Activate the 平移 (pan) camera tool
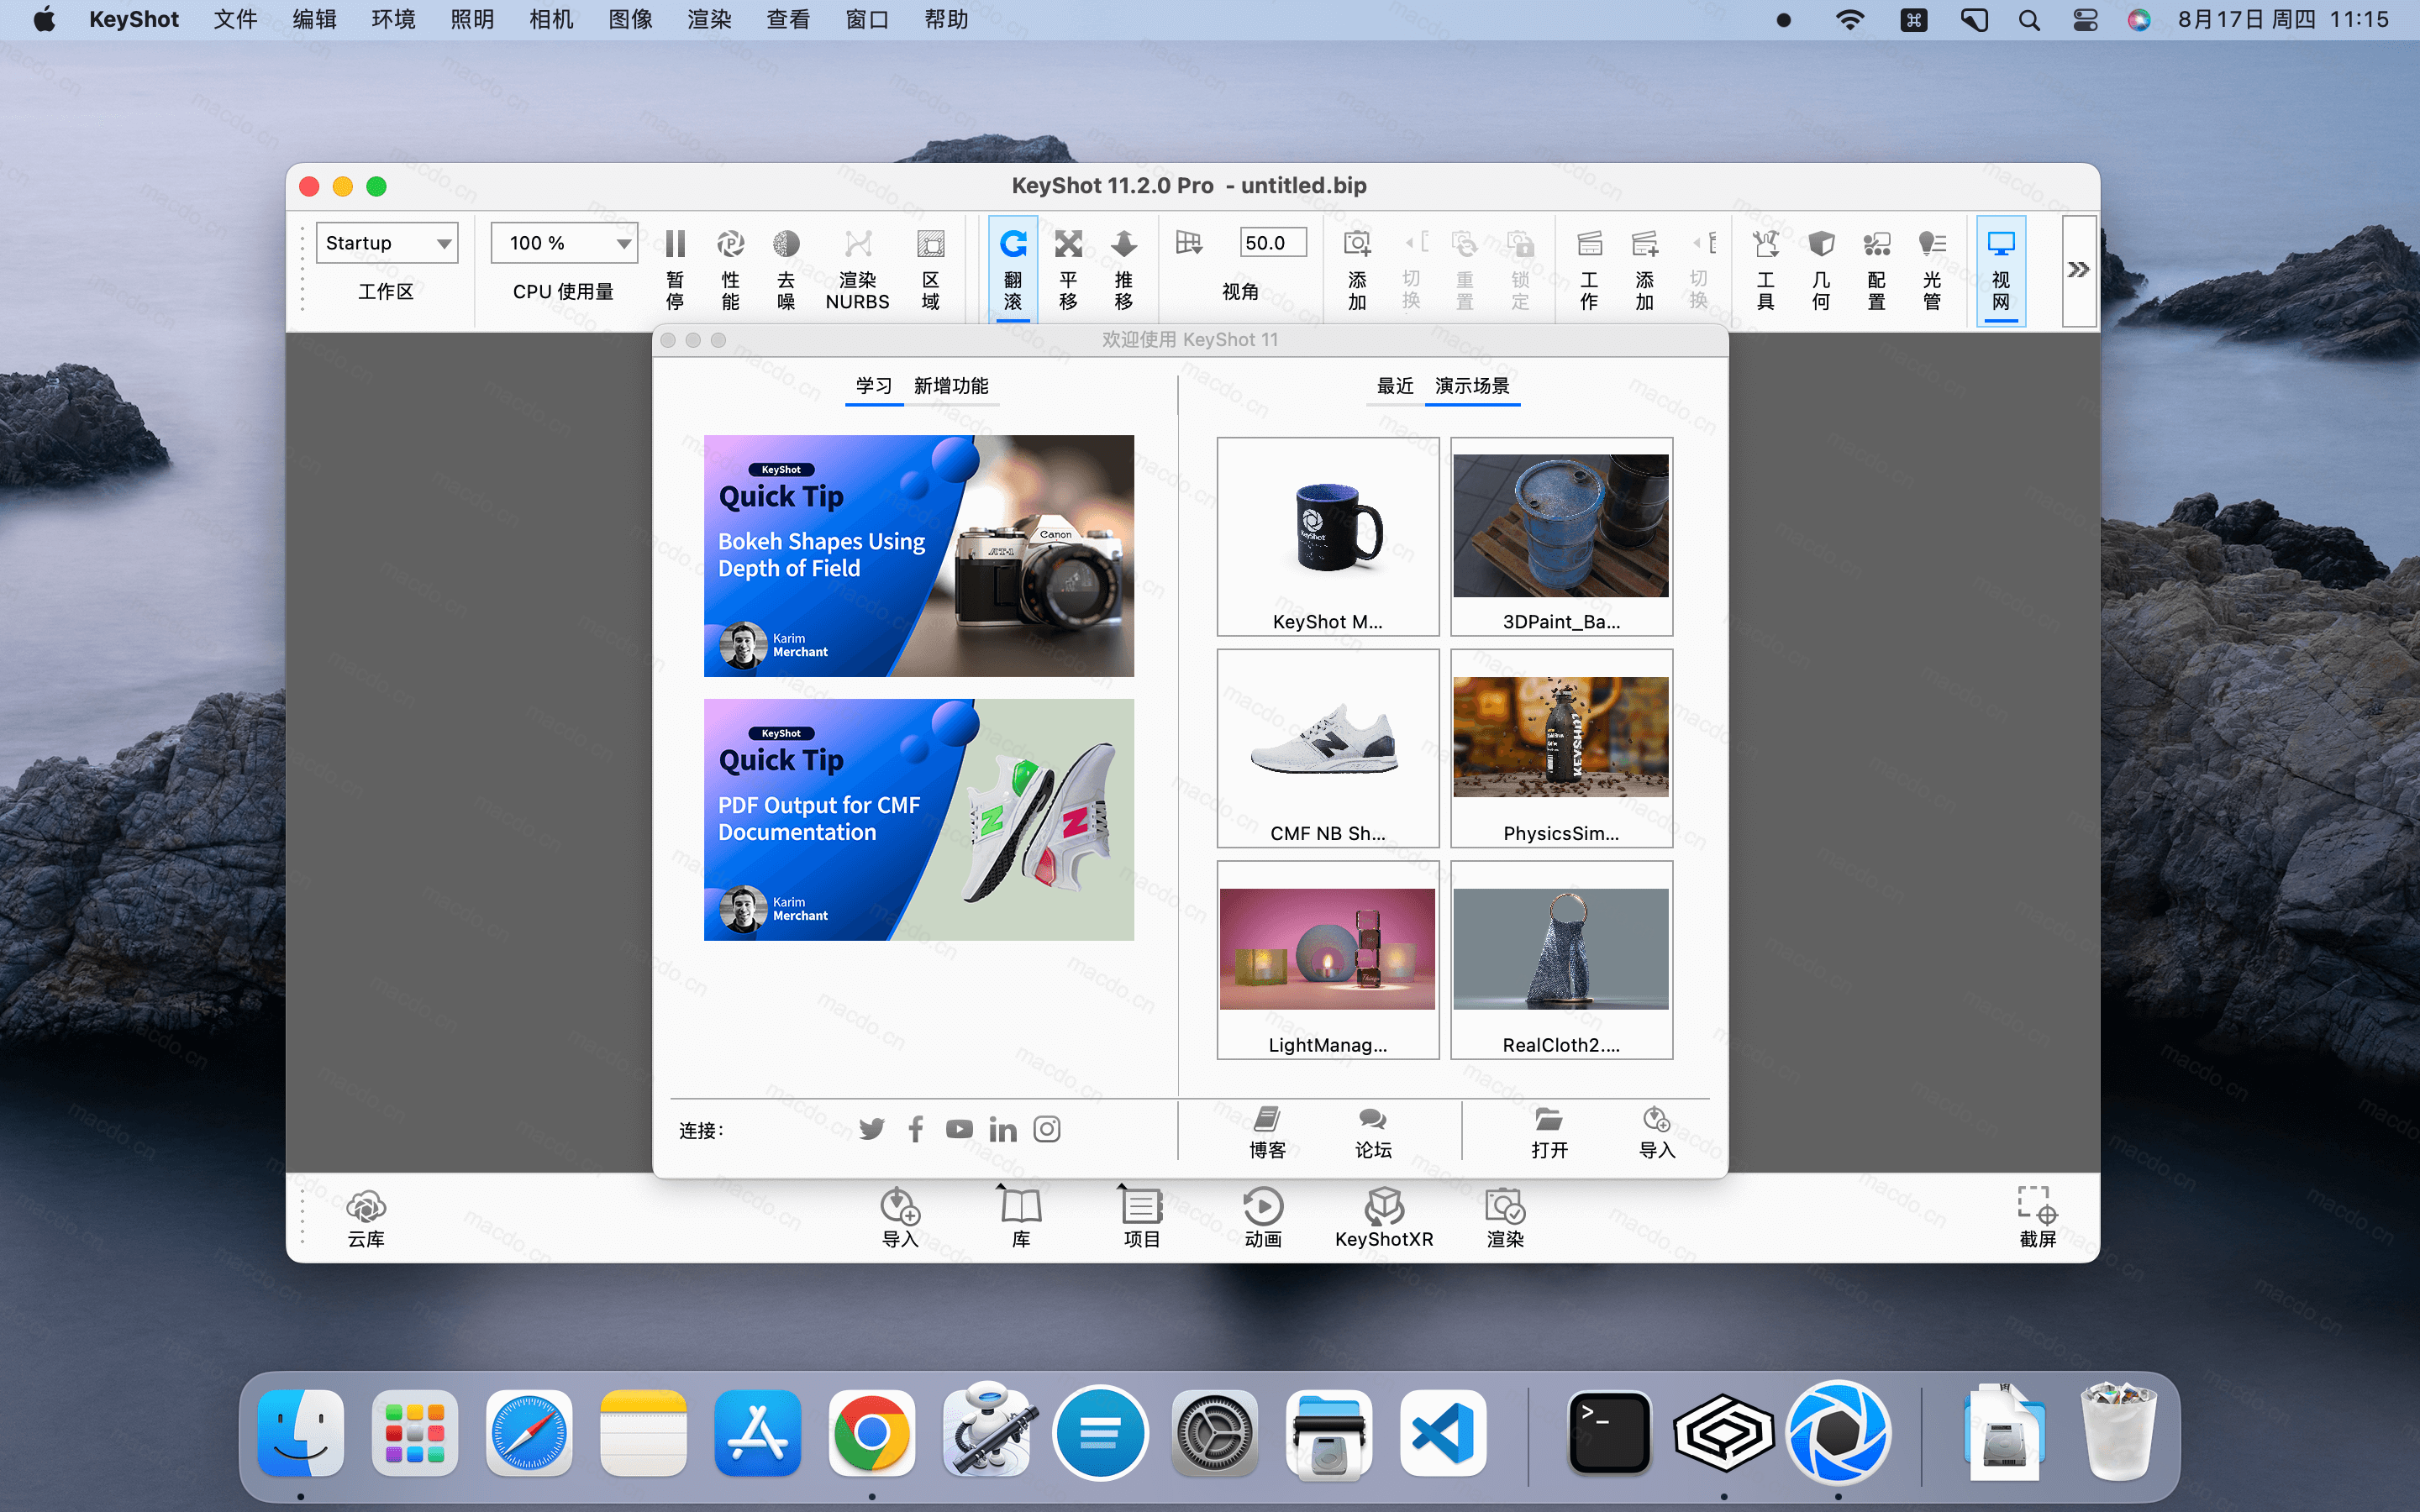2420x1512 pixels. pyautogui.click(x=1068, y=268)
